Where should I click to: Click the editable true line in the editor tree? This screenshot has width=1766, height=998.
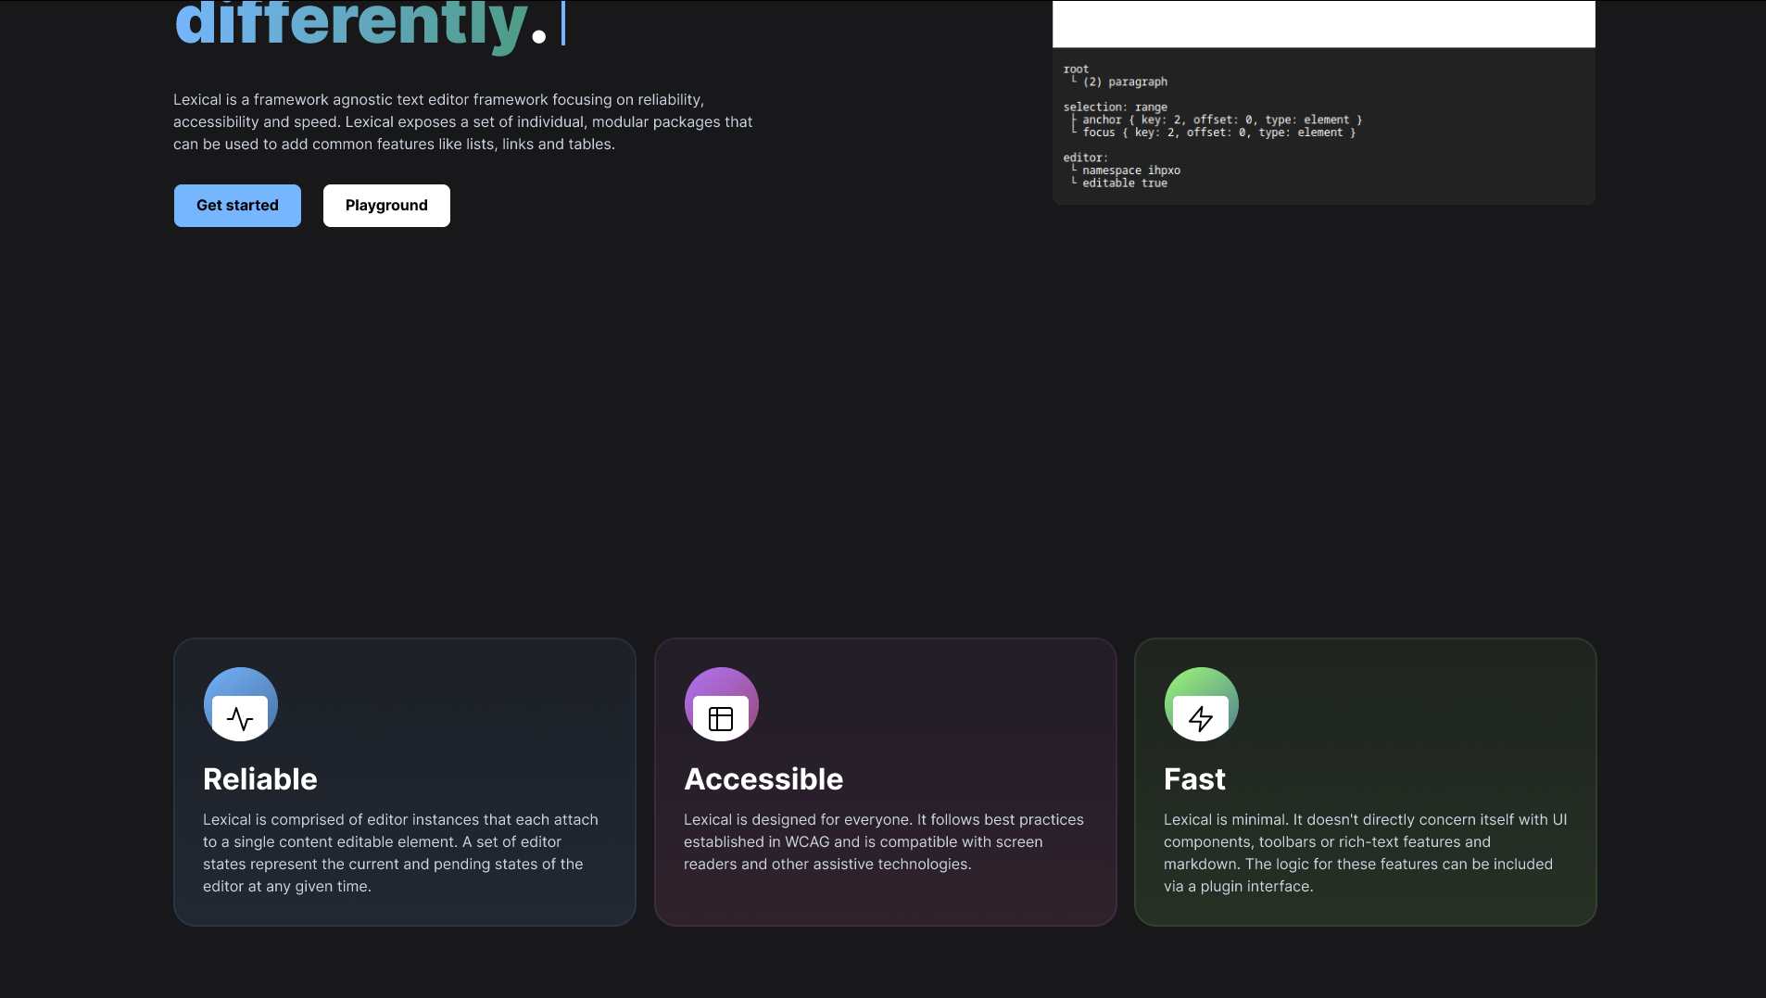pos(1126,183)
